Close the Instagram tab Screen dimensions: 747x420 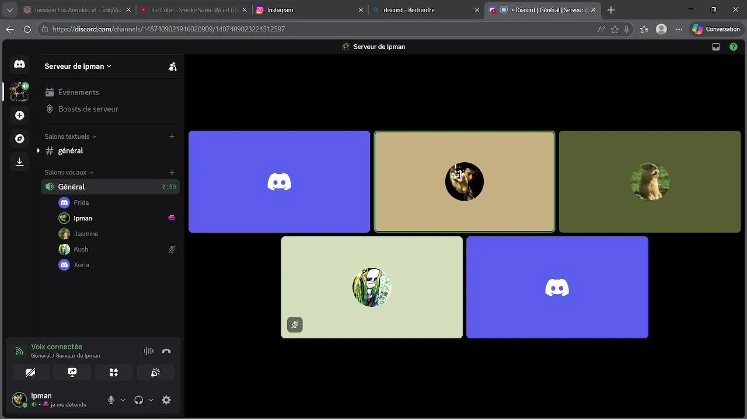[x=361, y=10]
